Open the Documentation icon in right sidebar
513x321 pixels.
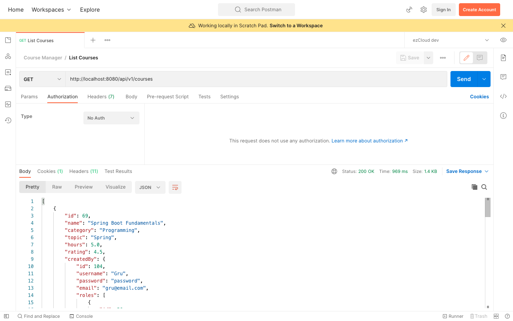(x=503, y=58)
